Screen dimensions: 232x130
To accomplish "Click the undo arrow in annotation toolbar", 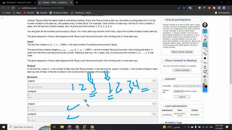I will pyautogui.click(x=205, y=63).
